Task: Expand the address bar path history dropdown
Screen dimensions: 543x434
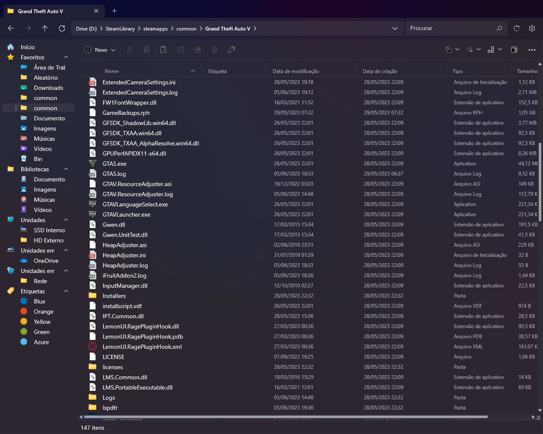Action: click(395, 28)
